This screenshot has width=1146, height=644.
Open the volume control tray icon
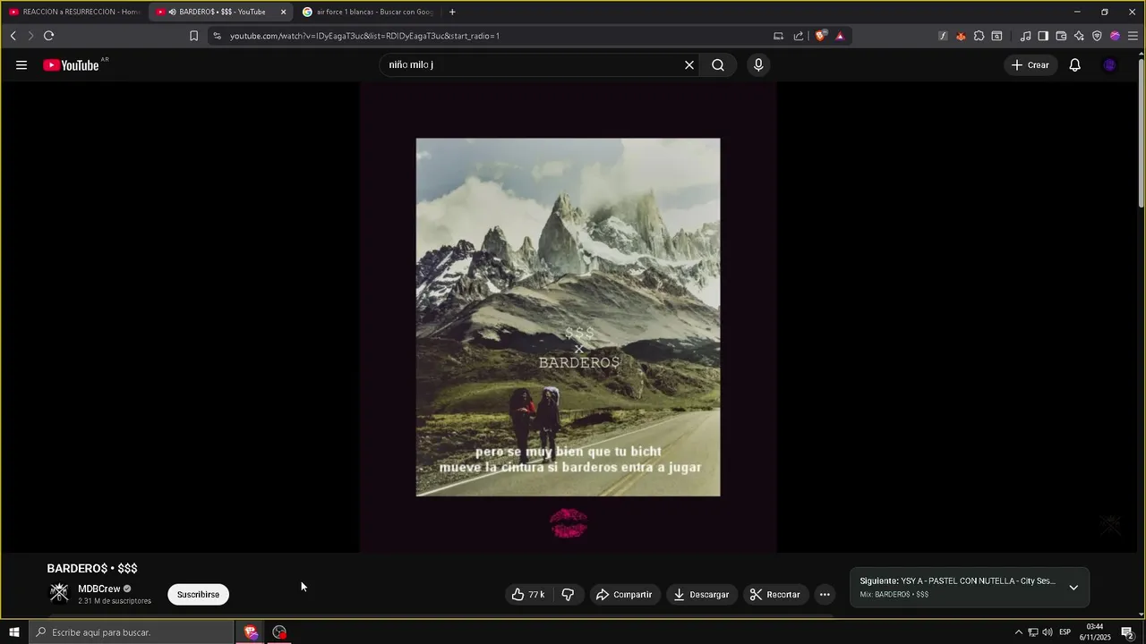pyautogui.click(x=1047, y=632)
